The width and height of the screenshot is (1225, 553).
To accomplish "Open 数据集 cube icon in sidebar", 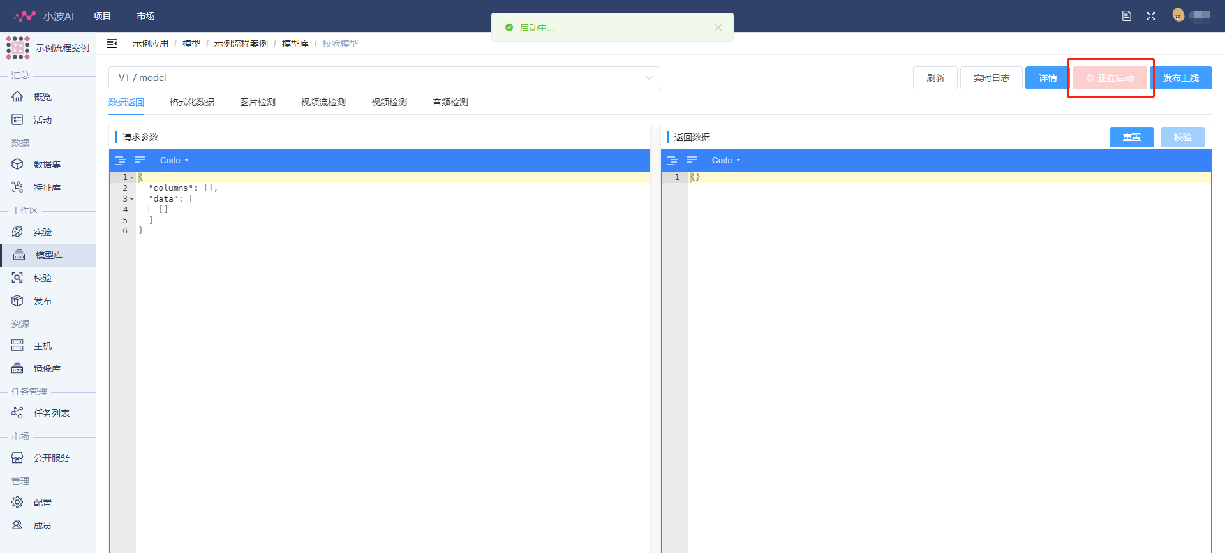I will point(17,165).
